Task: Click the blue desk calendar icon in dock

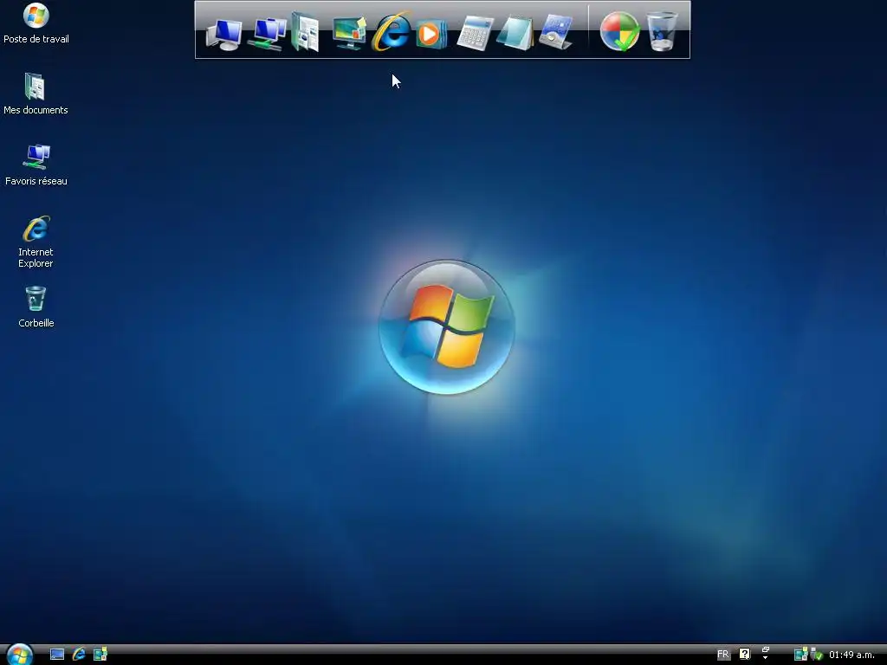Action: (x=555, y=32)
